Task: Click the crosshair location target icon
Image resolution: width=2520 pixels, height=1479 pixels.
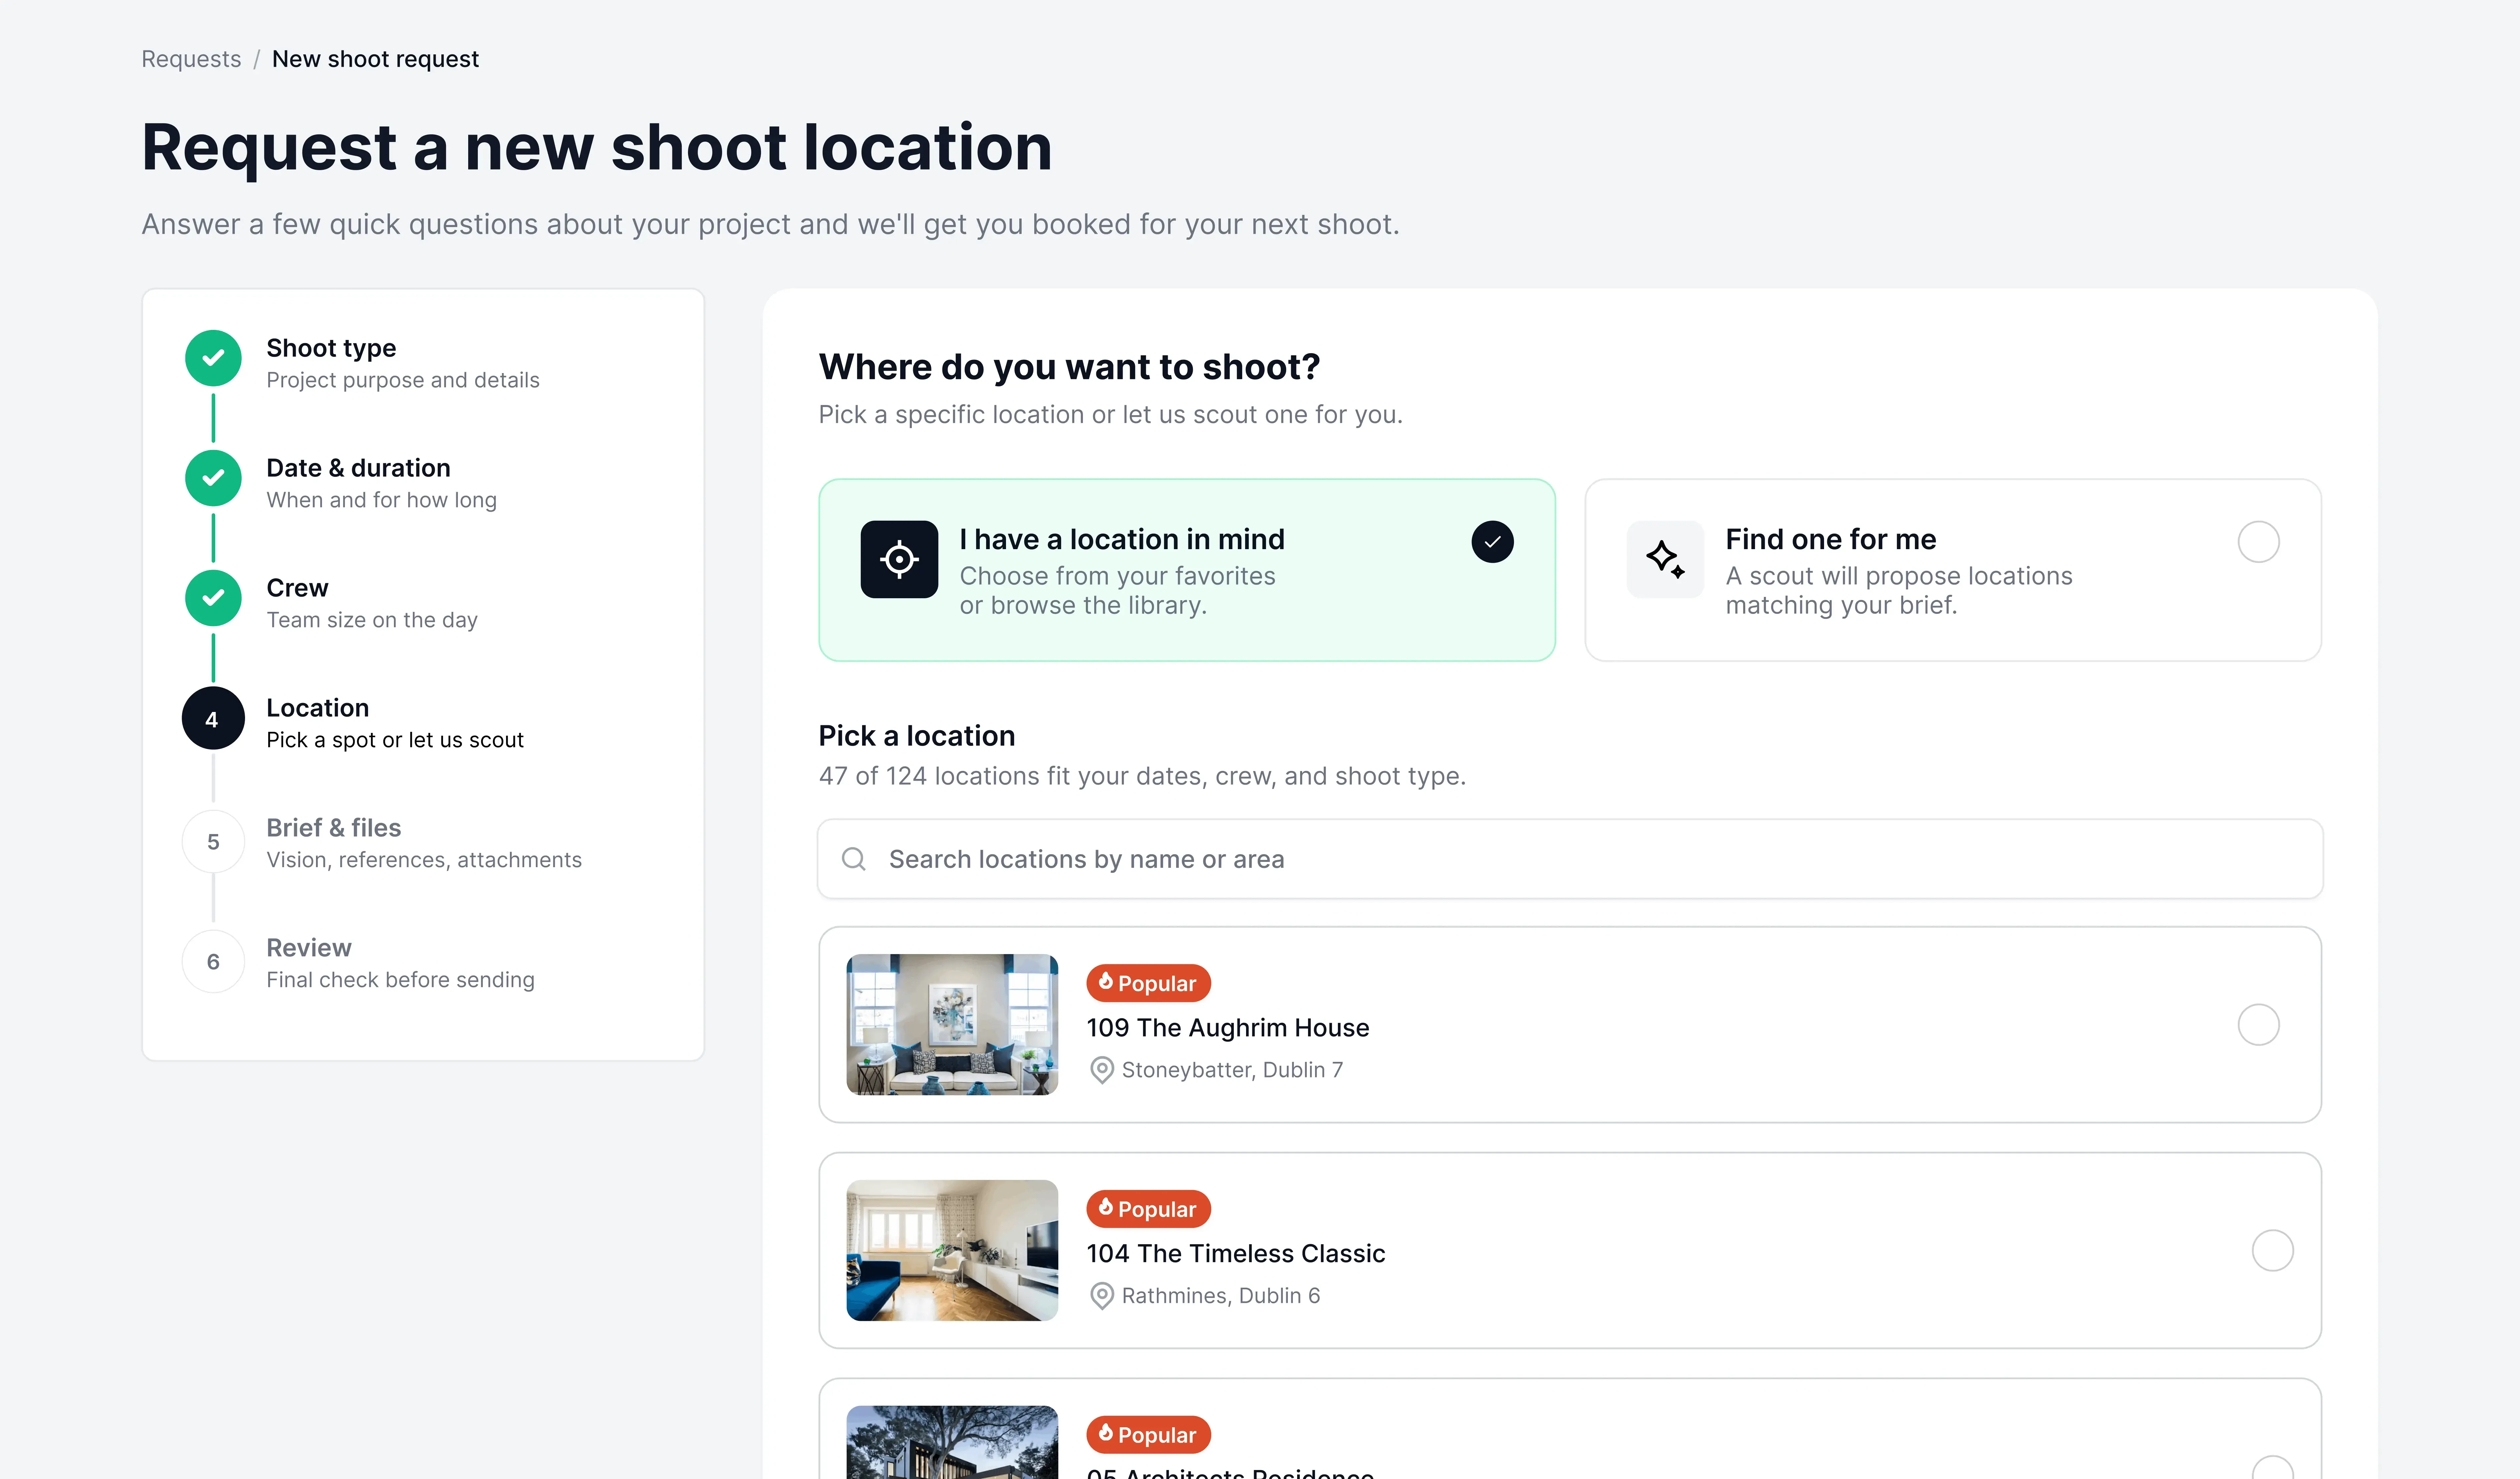Action: click(x=899, y=559)
